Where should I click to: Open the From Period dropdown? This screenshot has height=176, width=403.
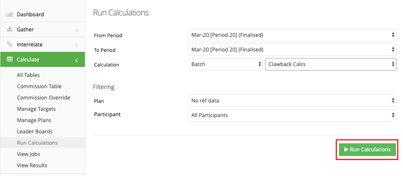click(292, 35)
